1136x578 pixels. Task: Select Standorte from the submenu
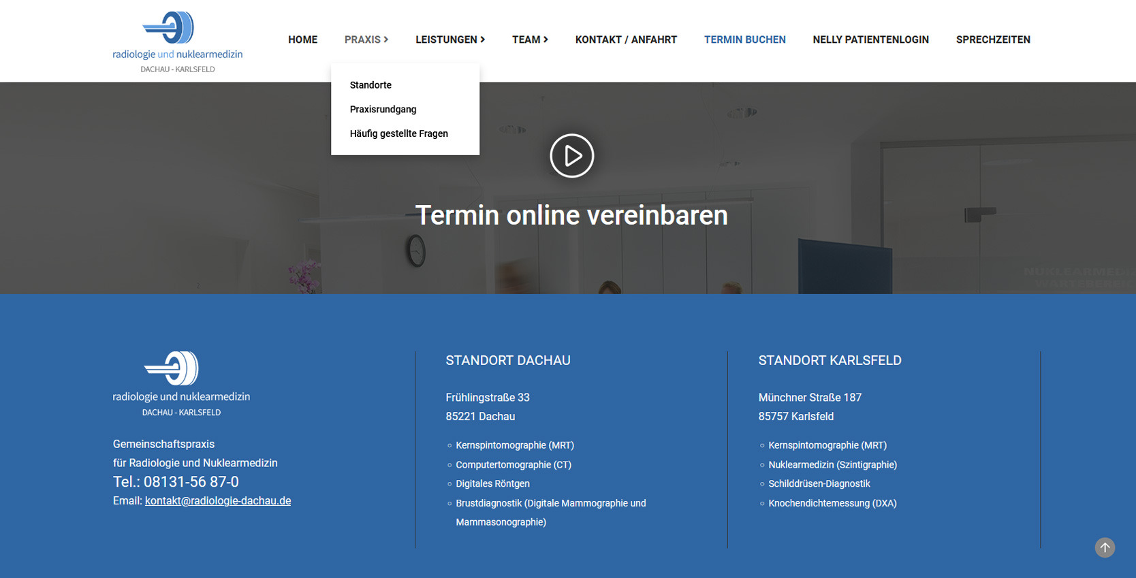pyautogui.click(x=370, y=85)
